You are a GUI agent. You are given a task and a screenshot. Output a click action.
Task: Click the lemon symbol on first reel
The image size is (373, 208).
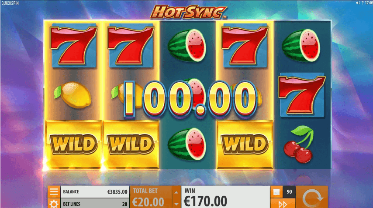[73, 95]
